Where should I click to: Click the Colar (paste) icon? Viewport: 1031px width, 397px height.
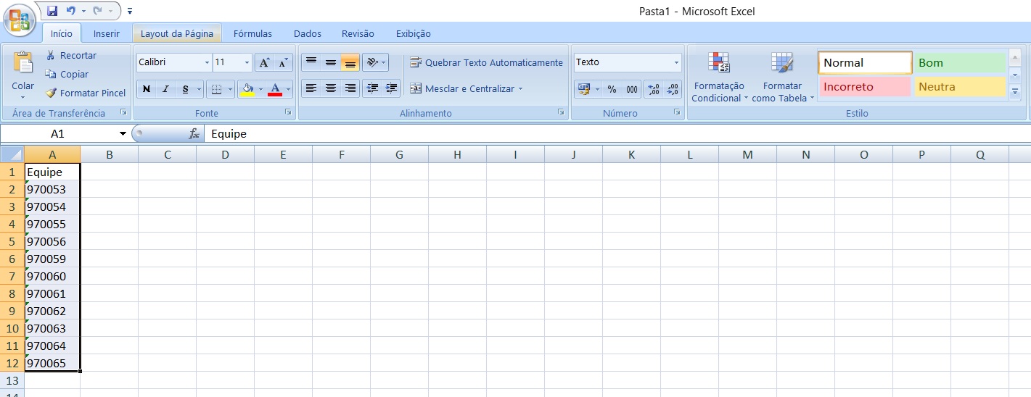click(23, 65)
